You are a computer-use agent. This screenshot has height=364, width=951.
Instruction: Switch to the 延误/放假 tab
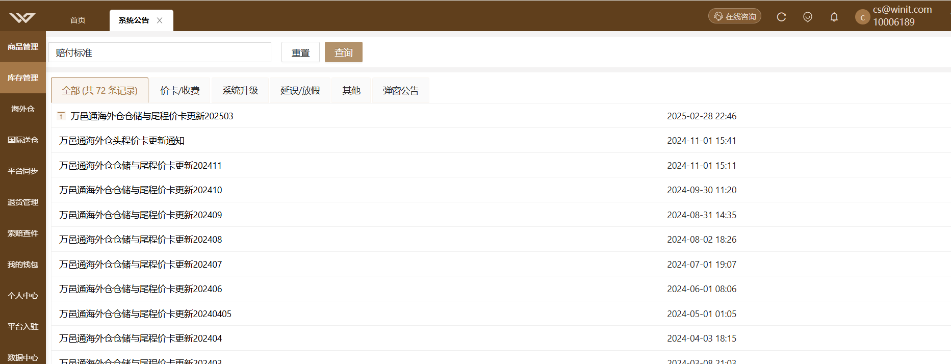pyautogui.click(x=300, y=90)
